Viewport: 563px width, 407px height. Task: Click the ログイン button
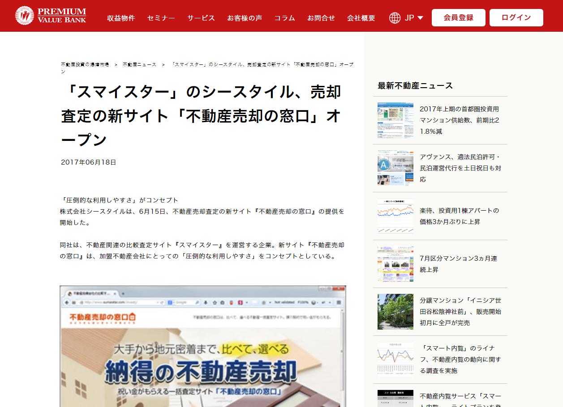[516, 17]
